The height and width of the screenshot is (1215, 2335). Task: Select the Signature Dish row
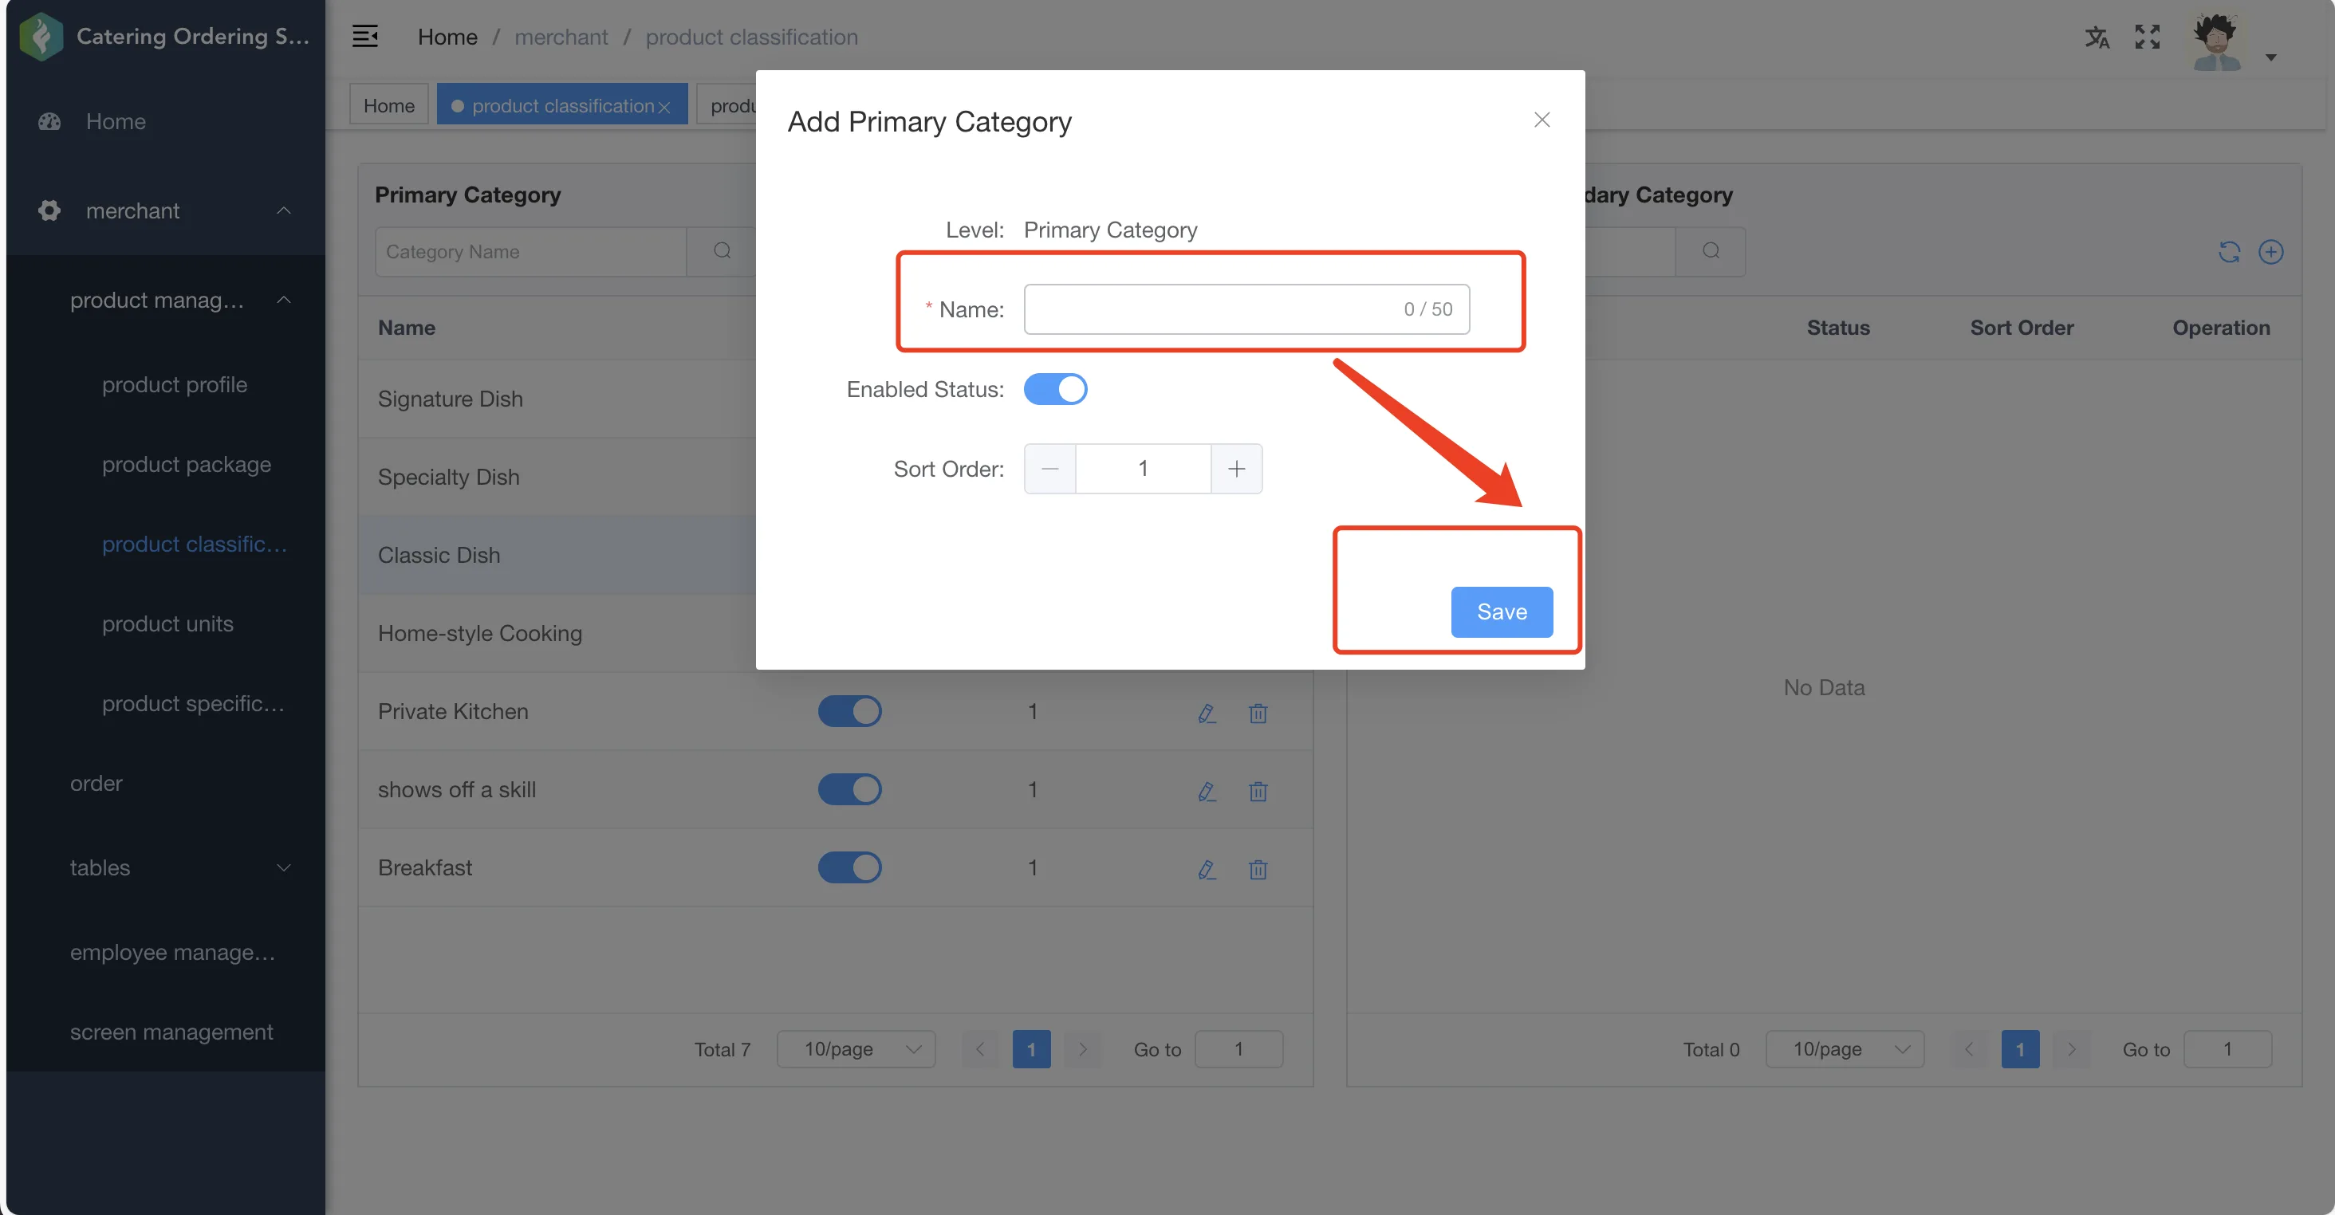pyautogui.click(x=557, y=399)
